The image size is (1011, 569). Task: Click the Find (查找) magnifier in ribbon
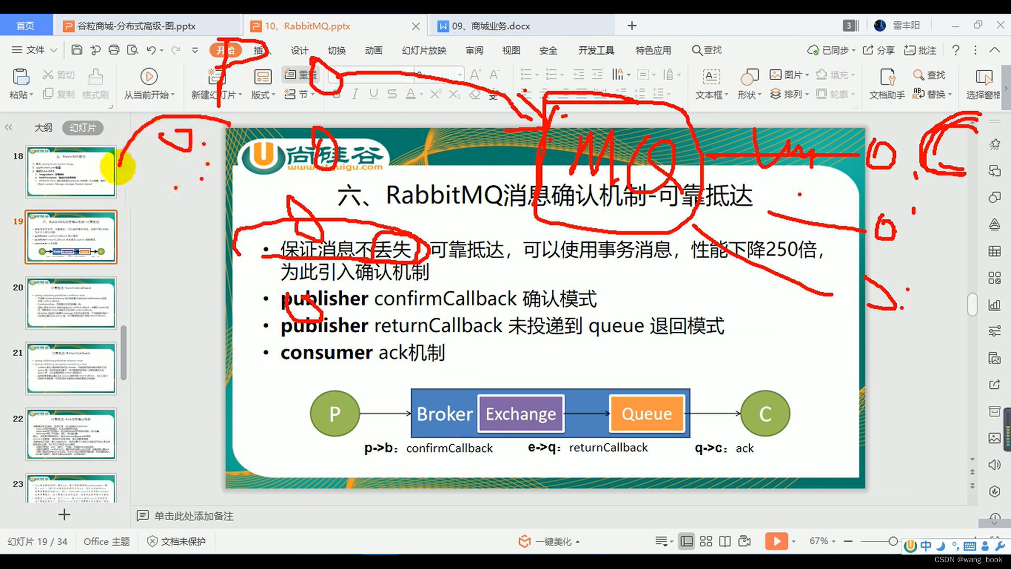coord(929,75)
